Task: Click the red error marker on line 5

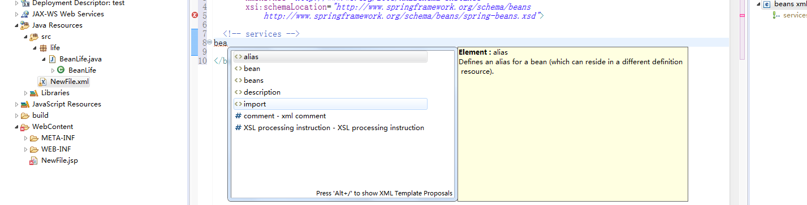Action: 195,16
